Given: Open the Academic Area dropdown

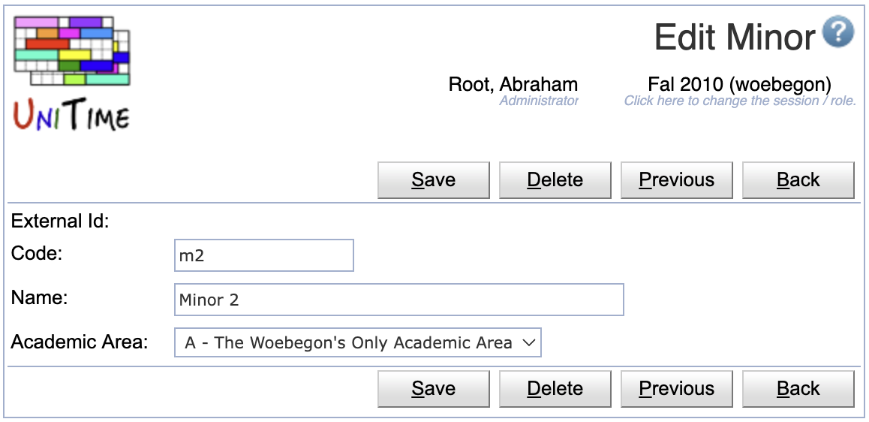Looking at the screenshot, I should click(x=357, y=342).
